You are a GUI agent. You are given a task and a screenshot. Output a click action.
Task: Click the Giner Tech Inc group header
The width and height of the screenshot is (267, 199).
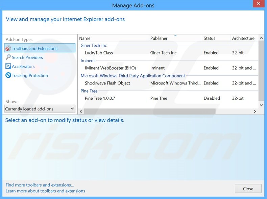pos(94,46)
